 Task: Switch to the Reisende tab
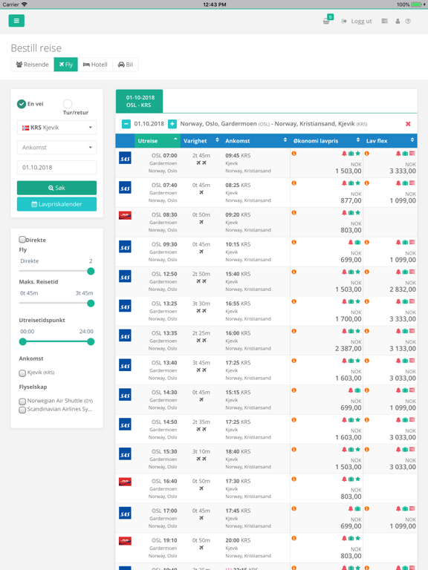point(33,65)
